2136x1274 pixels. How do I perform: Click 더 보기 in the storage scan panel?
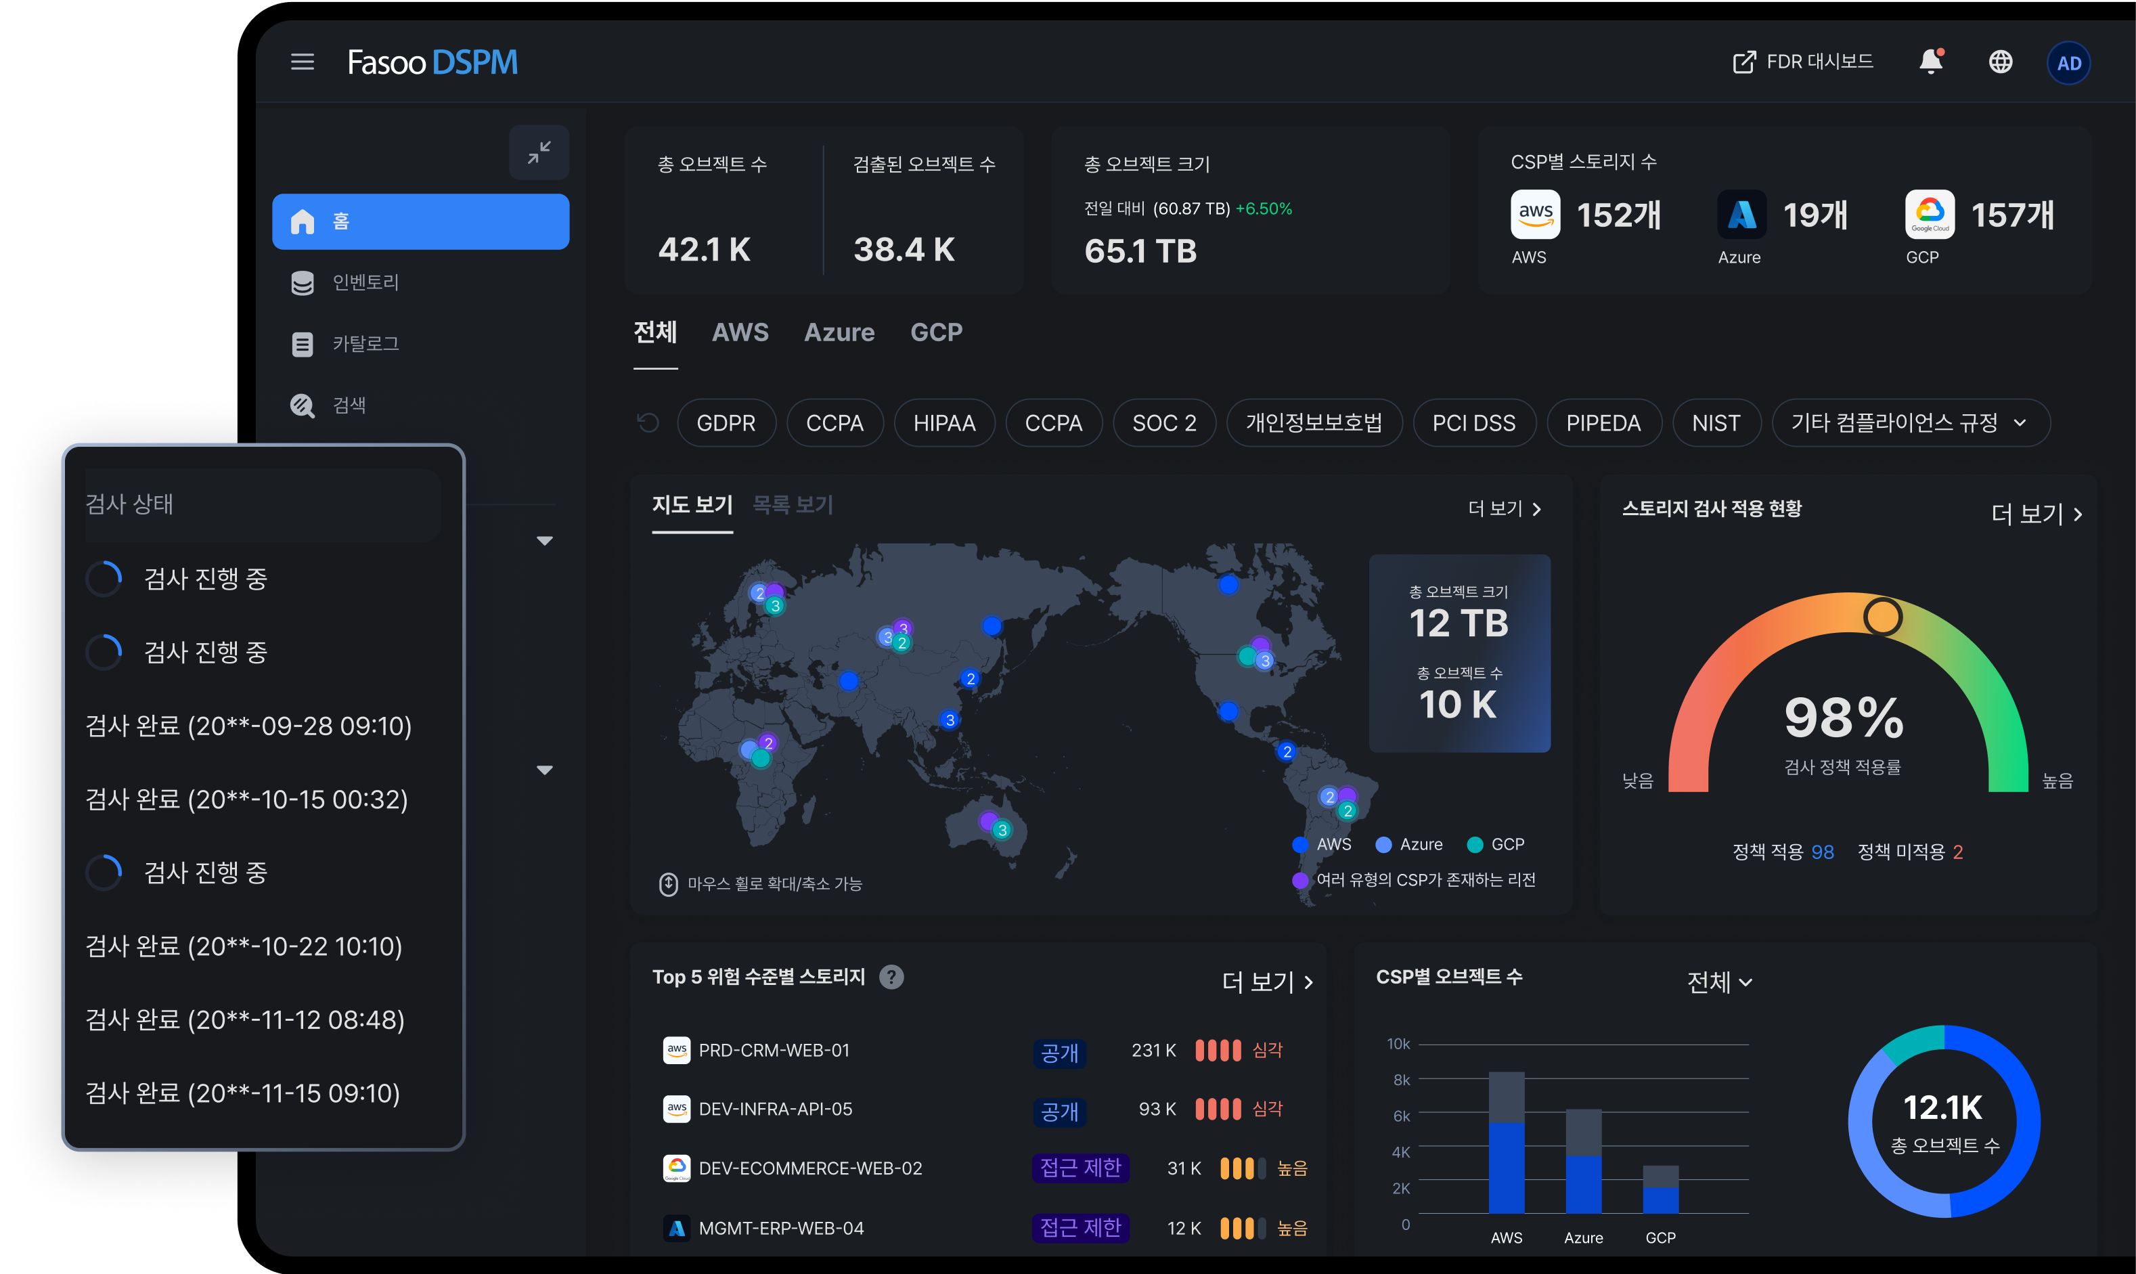coord(2036,514)
